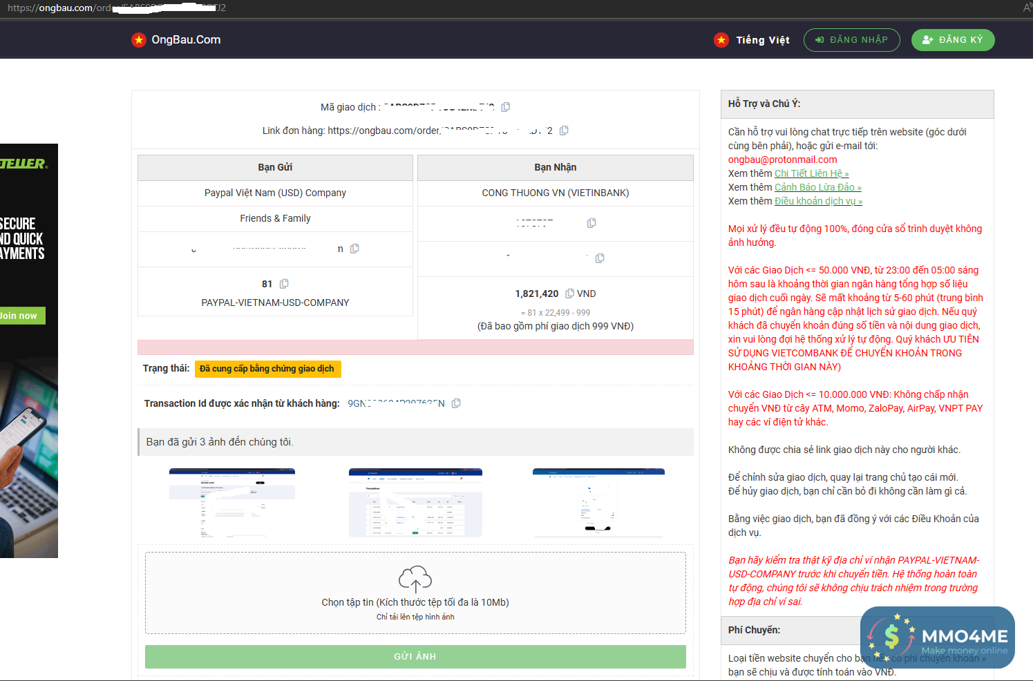Image resolution: width=1033 pixels, height=681 pixels.
Task: Click the ĐĂNG KÝ register button
Action: pyautogui.click(x=953, y=40)
